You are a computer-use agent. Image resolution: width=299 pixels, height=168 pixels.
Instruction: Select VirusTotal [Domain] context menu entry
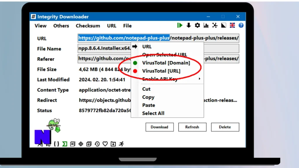click(167, 63)
